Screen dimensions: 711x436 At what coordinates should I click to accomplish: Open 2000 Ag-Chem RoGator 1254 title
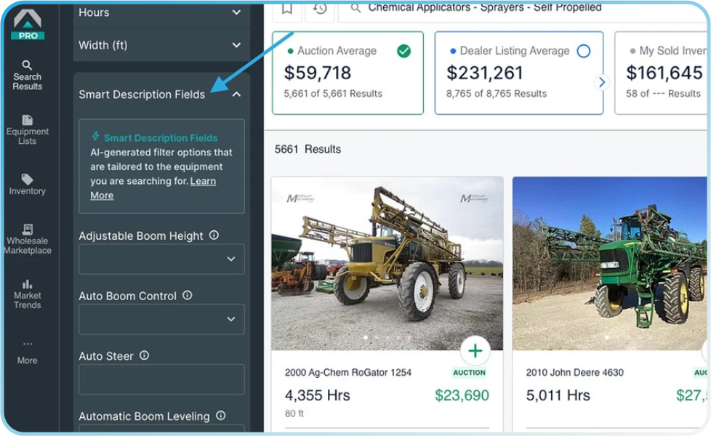tap(348, 373)
